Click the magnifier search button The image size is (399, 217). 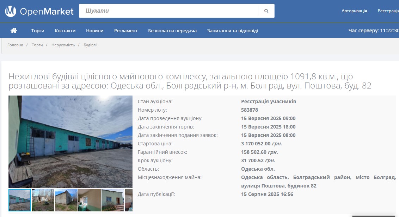click(266, 11)
